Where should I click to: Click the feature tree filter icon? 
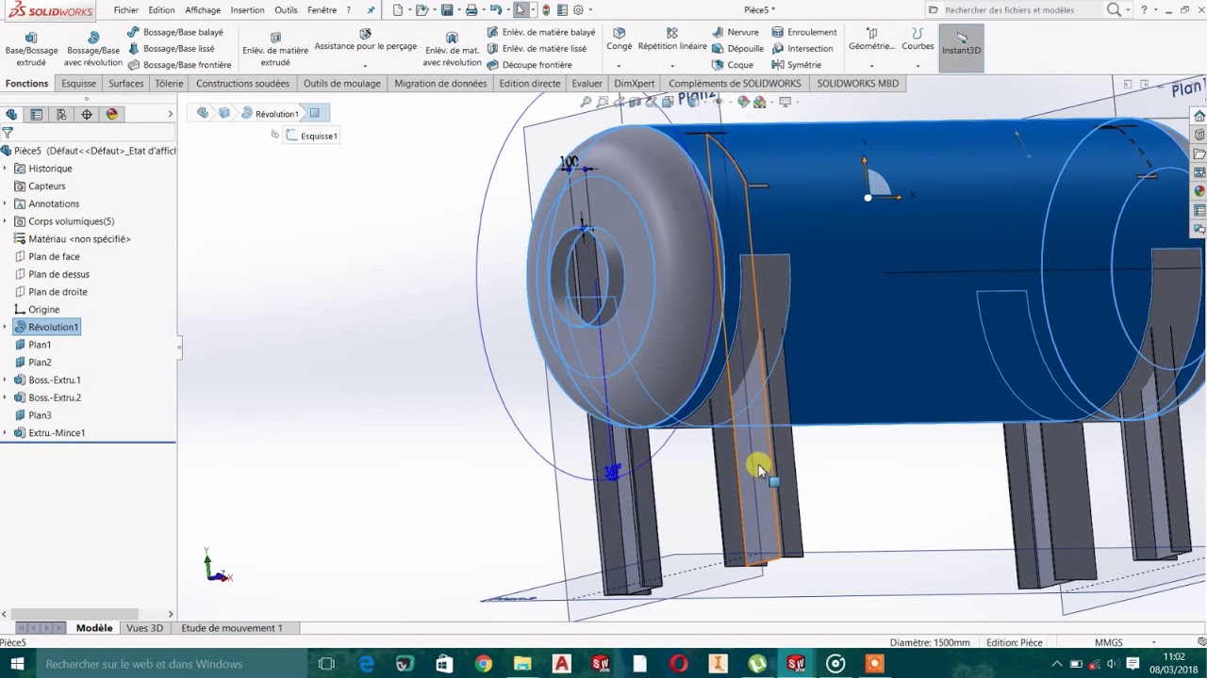(8, 133)
